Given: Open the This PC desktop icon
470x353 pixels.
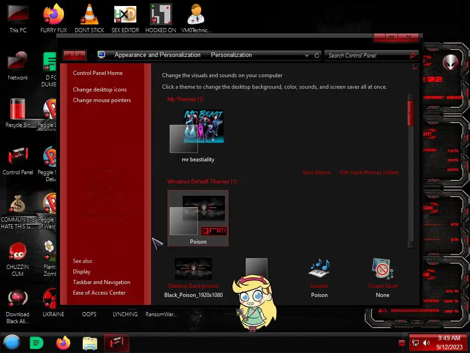Looking at the screenshot, I should (18, 18).
